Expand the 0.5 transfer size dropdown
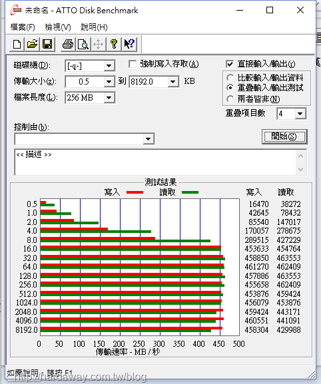Image resolution: width=321 pixels, height=384 pixels. point(109,82)
